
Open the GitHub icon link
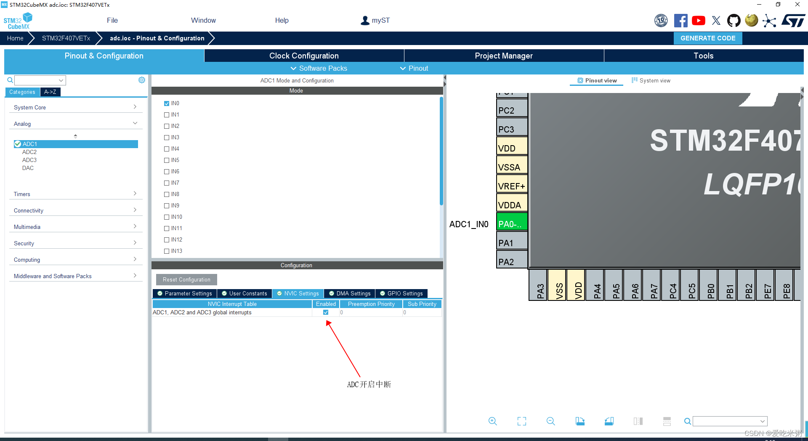[x=734, y=20]
